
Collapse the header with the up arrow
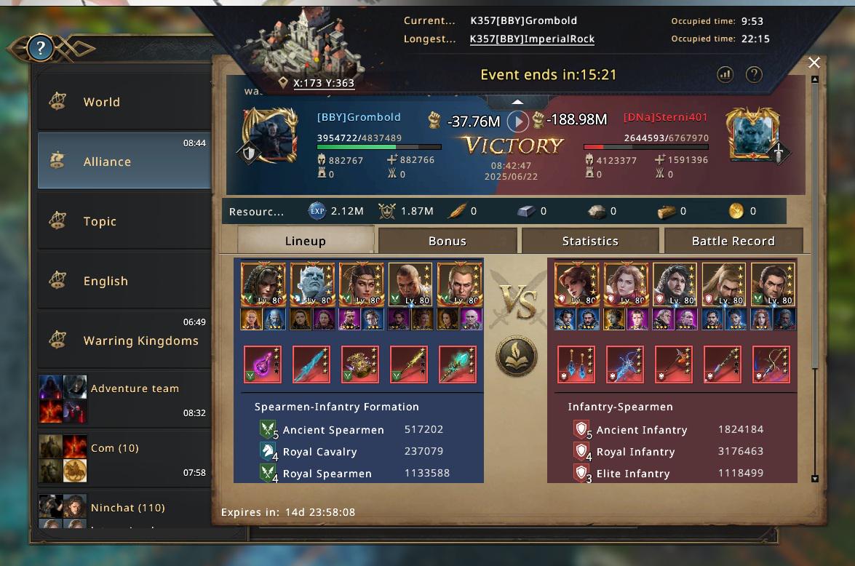pyautogui.click(x=517, y=102)
